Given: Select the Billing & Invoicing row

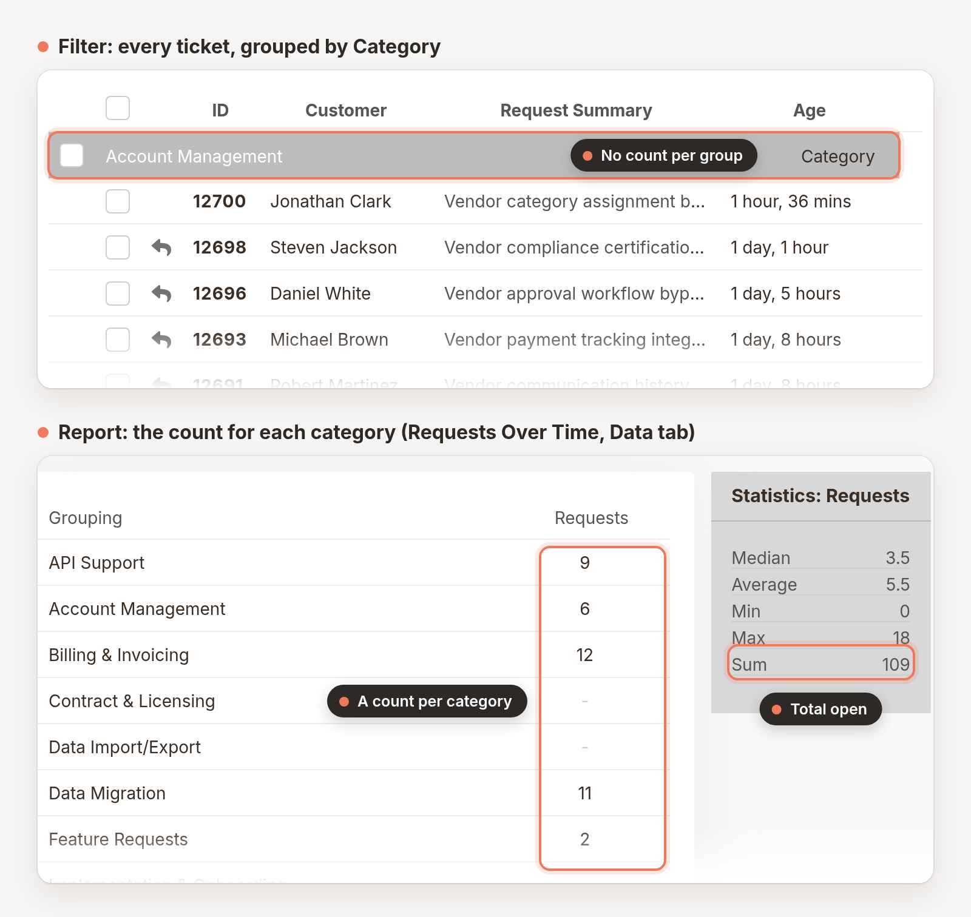Looking at the screenshot, I should [x=354, y=655].
